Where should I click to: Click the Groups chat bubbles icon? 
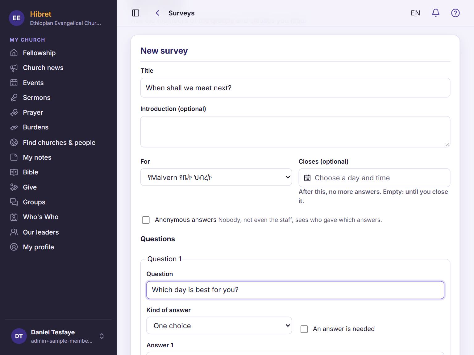click(14, 202)
